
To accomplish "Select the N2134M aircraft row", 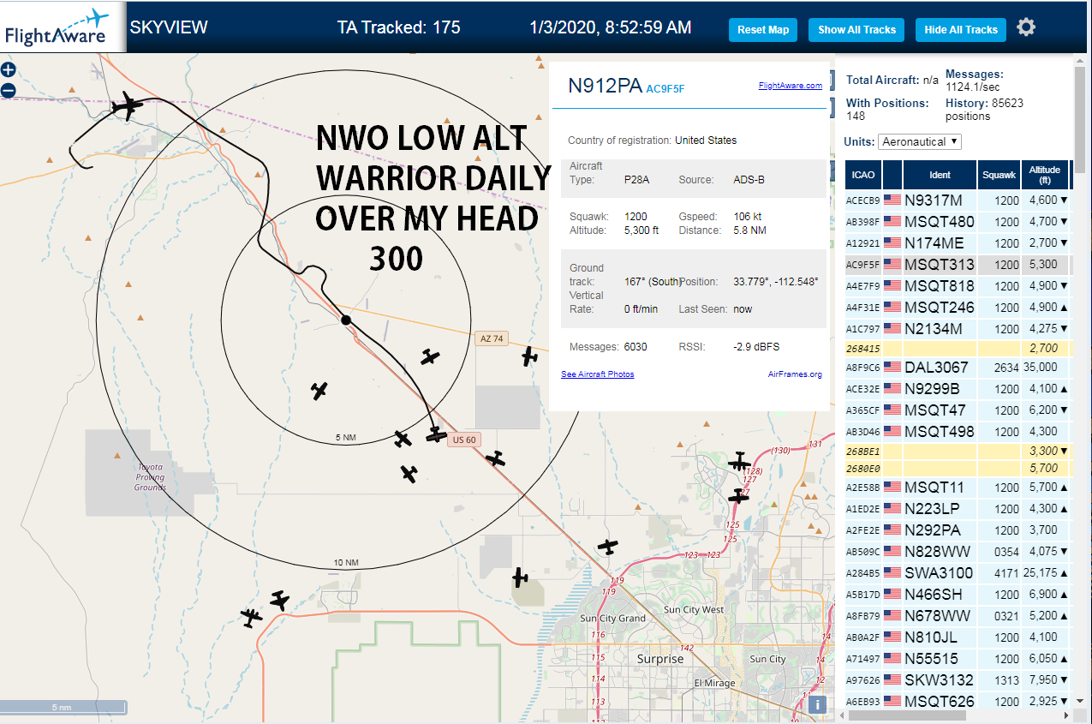I will coord(958,329).
